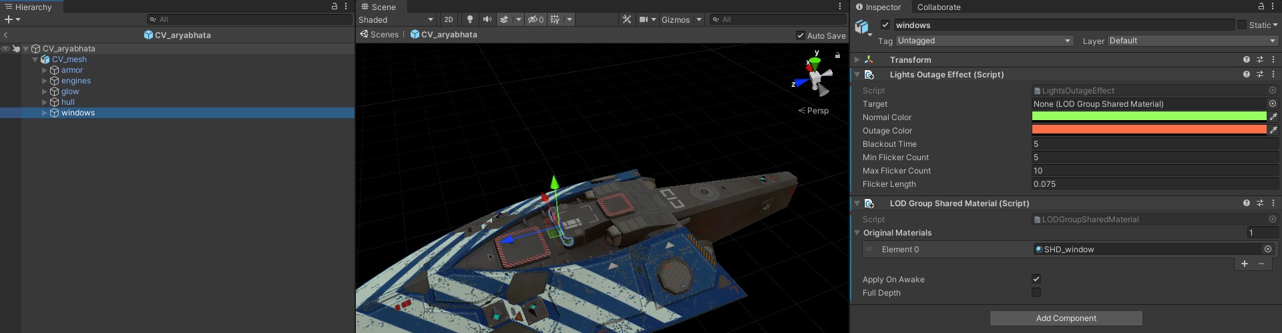
Task: Toggle scene lighting with the lightbulb icon
Action: [x=470, y=19]
